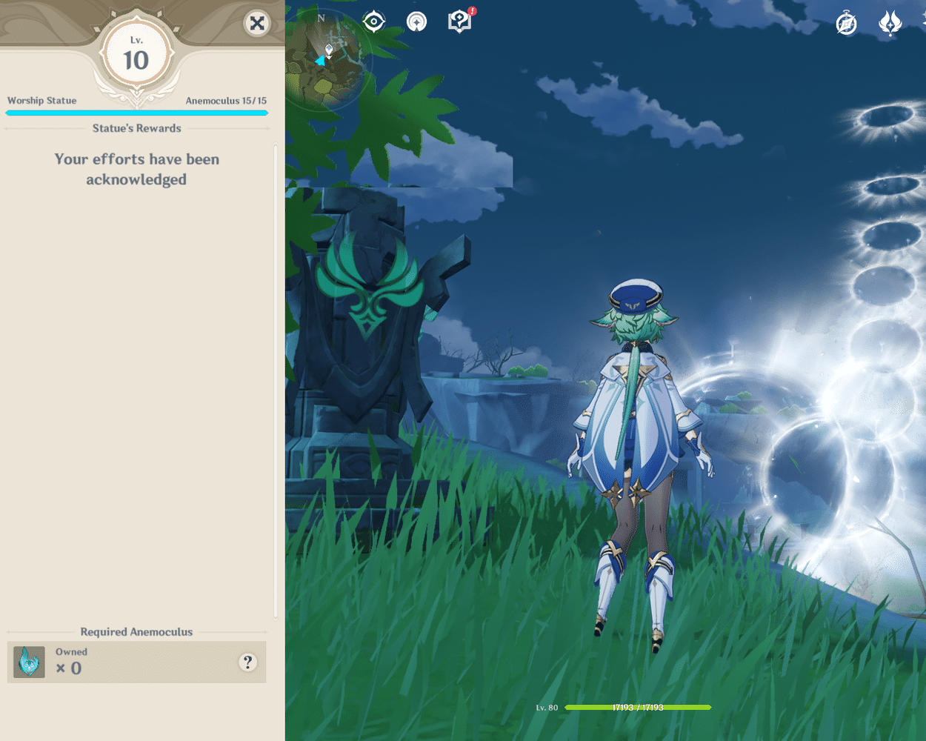The image size is (926, 741).
Task: Open the winged special event icon
Action: [890, 22]
